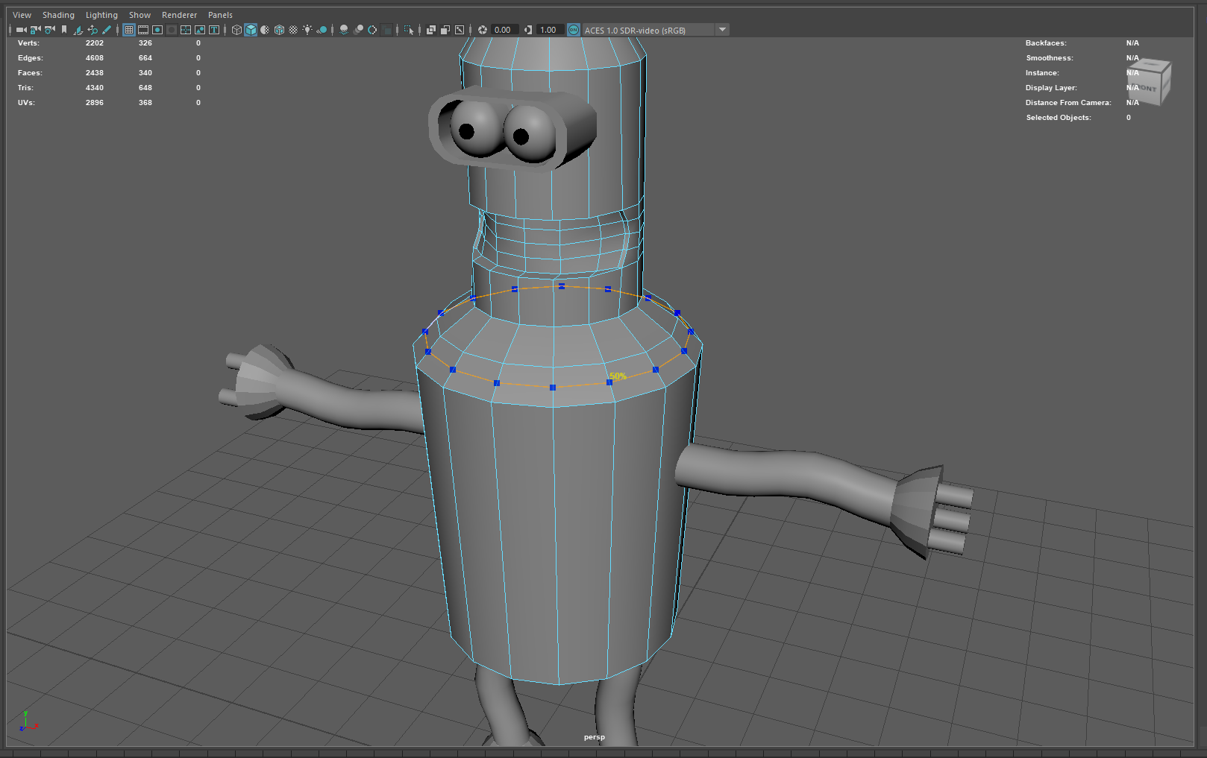1207x758 pixels.
Task: Open the View menu
Action: 22,15
